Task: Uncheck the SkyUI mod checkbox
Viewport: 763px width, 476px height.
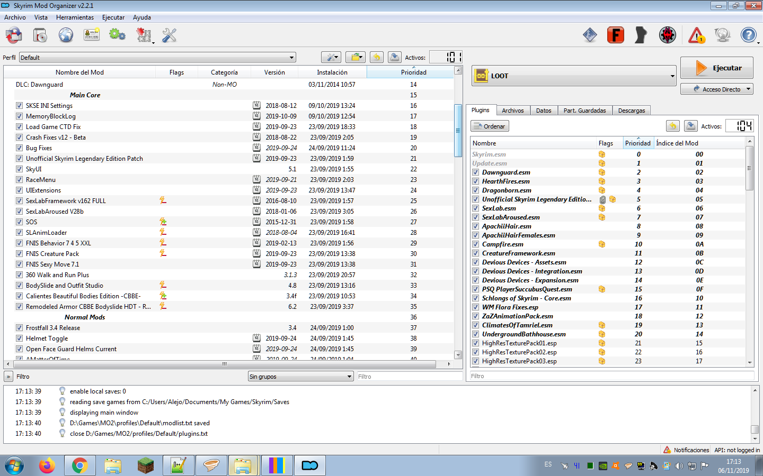Action: coord(19,169)
